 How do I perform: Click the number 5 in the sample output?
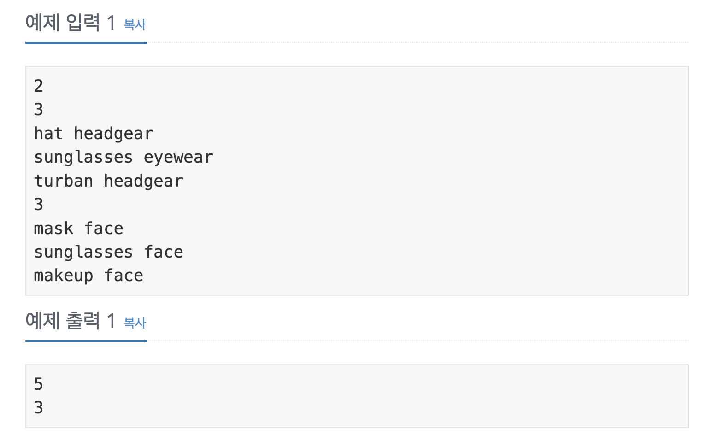coord(39,384)
